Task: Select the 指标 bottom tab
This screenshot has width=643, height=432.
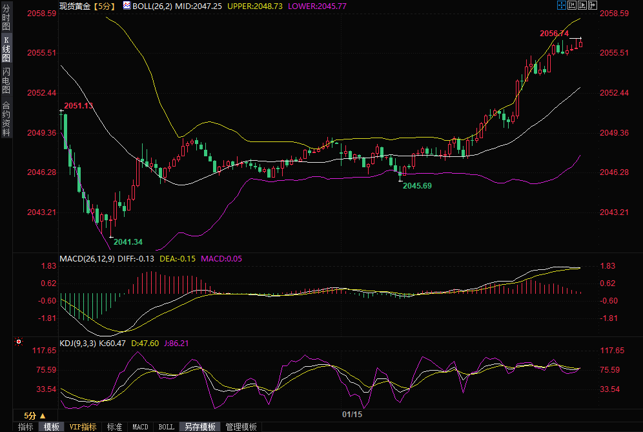Action: [x=25, y=427]
